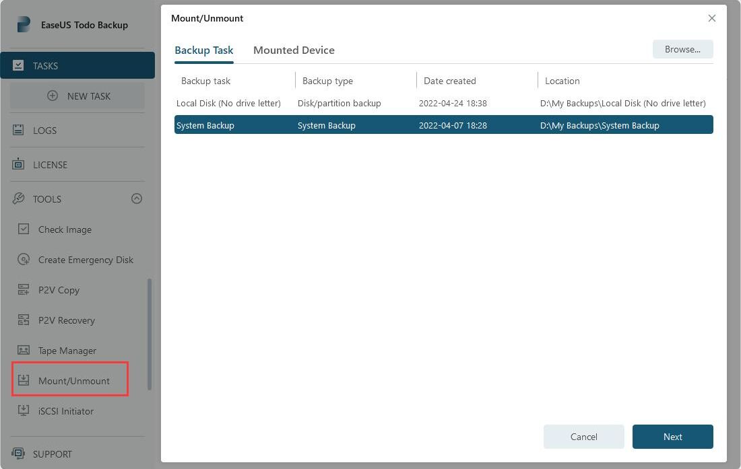Click D:\My Backups\Local Disk location cell
Image resolution: width=741 pixels, height=469 pixels.
(623, 103)
